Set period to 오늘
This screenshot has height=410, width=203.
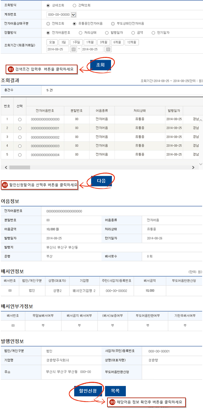[x=52, y=42]
